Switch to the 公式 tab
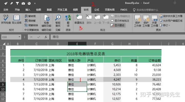This screenshot has width=185, height=102. pos(97,10)
